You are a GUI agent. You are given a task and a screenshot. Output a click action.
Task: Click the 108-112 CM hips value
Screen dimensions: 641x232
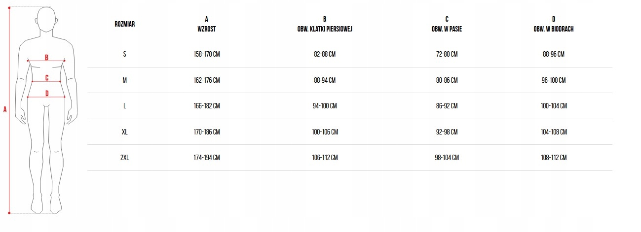tap(554, 158)
